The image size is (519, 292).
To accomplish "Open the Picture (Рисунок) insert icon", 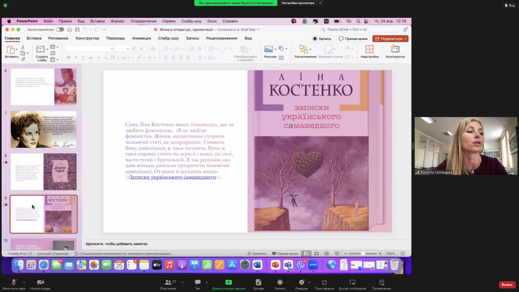I will coord(268,49).
